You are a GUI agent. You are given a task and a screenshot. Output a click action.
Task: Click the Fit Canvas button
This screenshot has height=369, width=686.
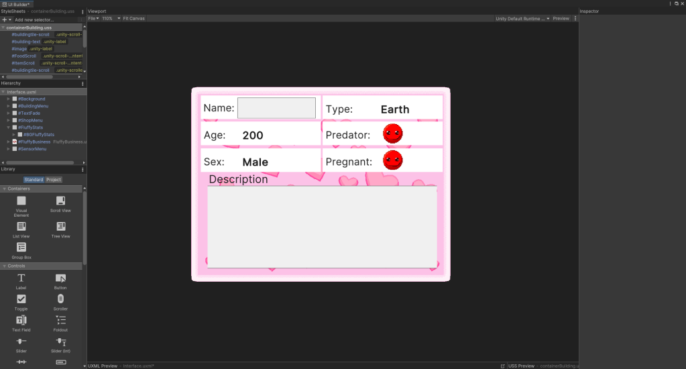point(133,18)
